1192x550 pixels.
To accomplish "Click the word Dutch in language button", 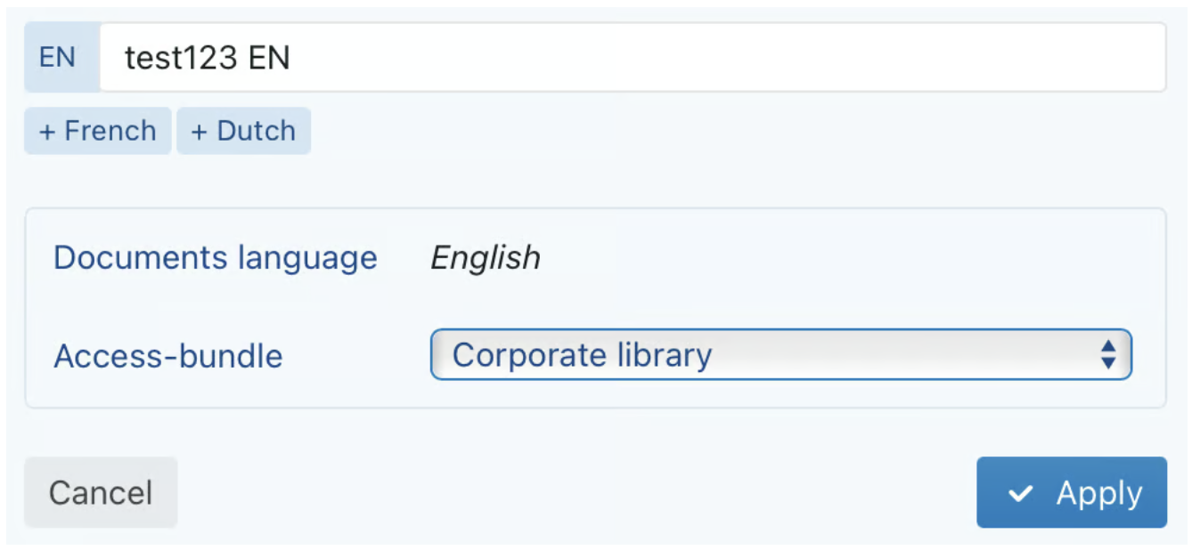I will click(x=256, y=131).
